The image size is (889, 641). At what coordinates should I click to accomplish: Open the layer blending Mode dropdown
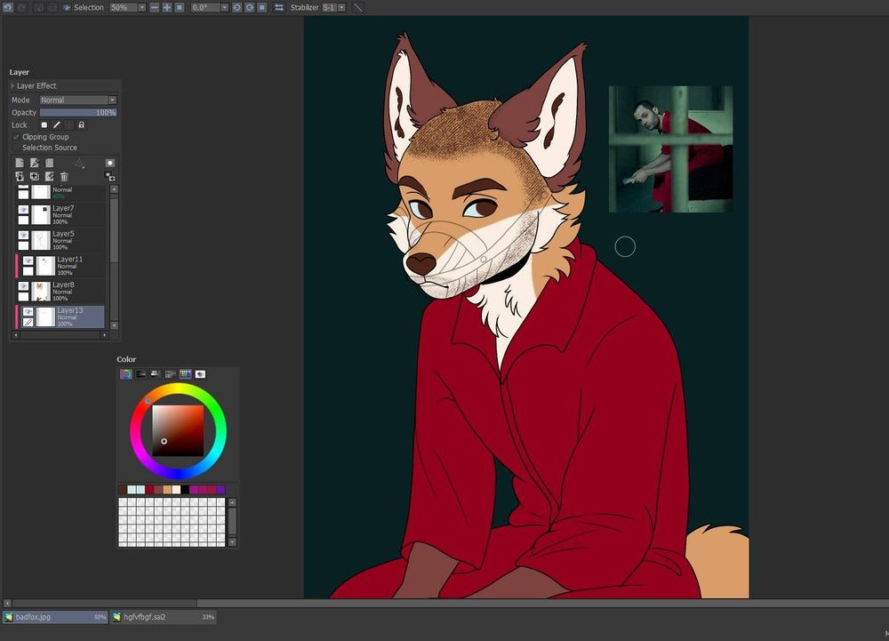coord(78,100)
